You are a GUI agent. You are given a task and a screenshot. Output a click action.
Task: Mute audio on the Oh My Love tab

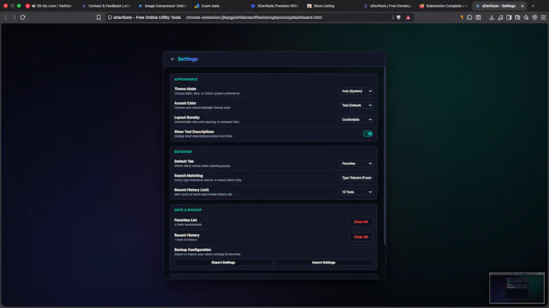pyautogui.click(x=33, y=6)
